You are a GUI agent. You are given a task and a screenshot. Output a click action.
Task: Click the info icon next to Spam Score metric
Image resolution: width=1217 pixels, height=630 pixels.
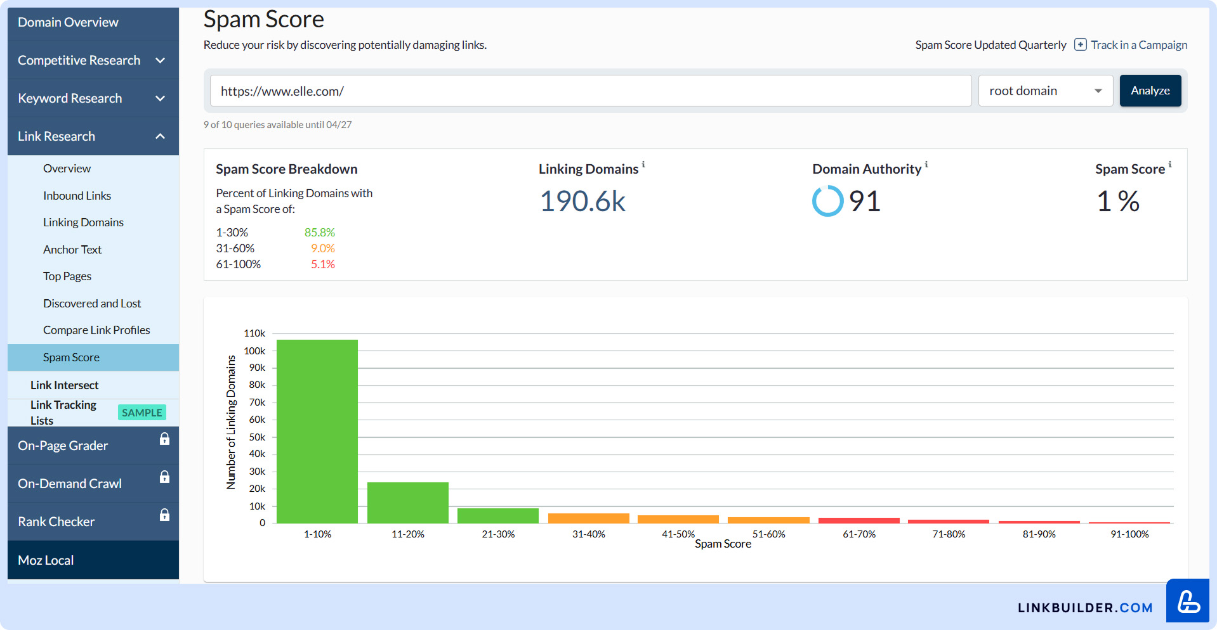[x=1170, y=165]
